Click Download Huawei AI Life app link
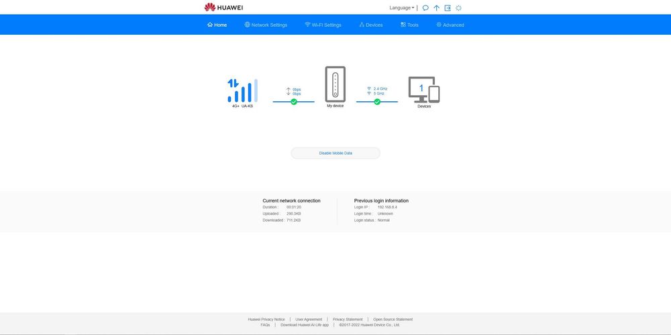 click(305, 325)
